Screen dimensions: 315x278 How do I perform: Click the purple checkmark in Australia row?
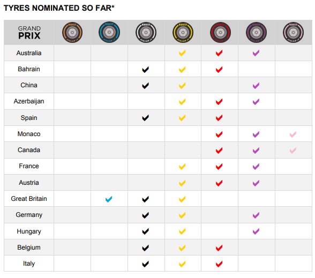(256, 53)
